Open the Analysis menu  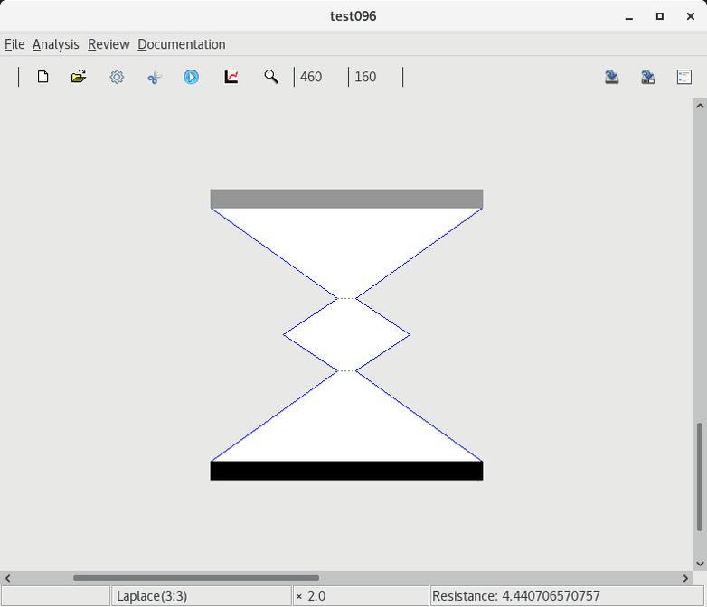55,44
